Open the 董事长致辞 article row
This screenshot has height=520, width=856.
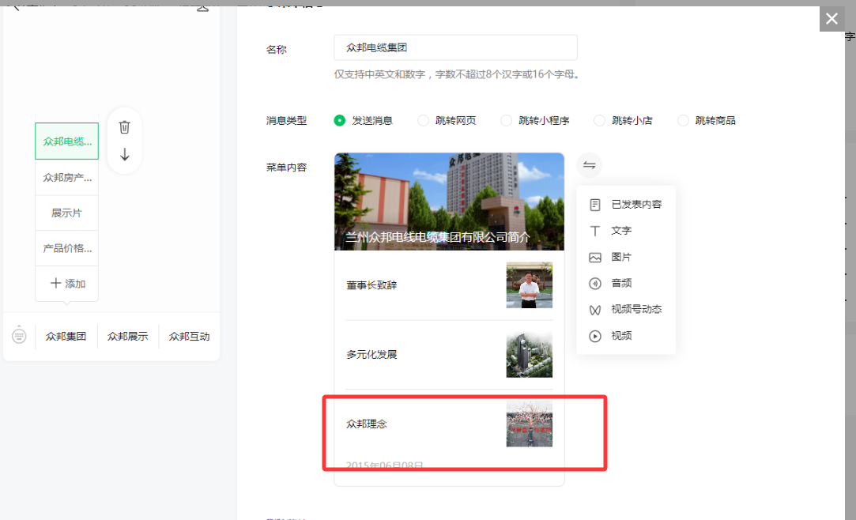pos(449,284)
